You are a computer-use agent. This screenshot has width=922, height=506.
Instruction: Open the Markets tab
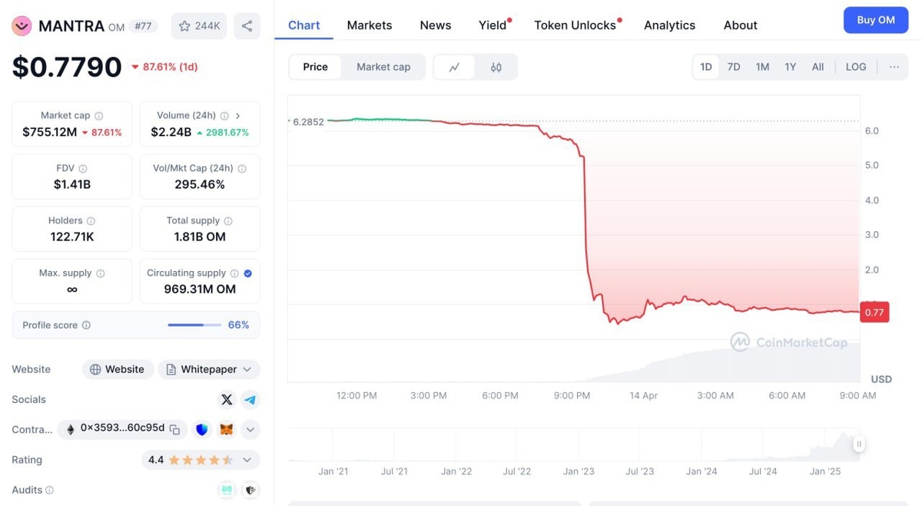(370, 25)
